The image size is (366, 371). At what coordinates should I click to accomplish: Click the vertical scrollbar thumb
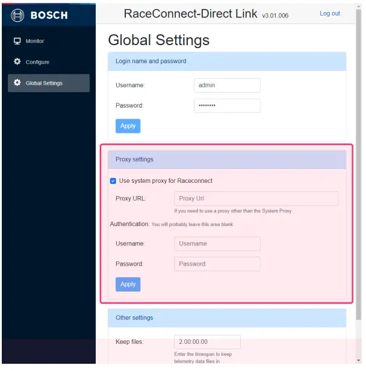click(x=359, y=164)
